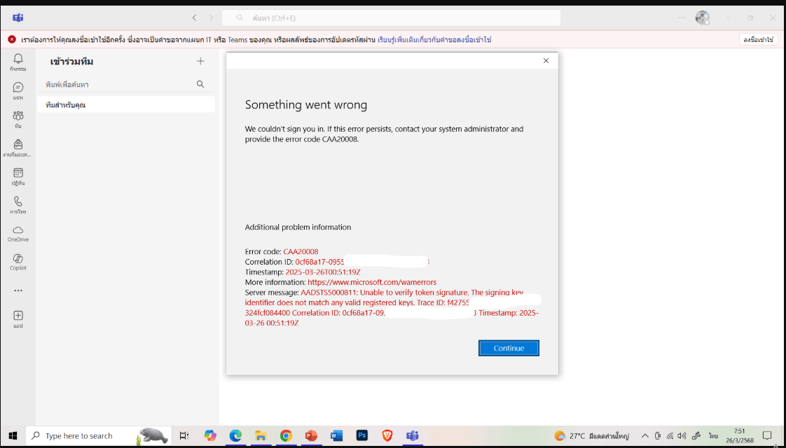
Task: Open the Teams section icon in sidebar
Action: coord(18,119)
